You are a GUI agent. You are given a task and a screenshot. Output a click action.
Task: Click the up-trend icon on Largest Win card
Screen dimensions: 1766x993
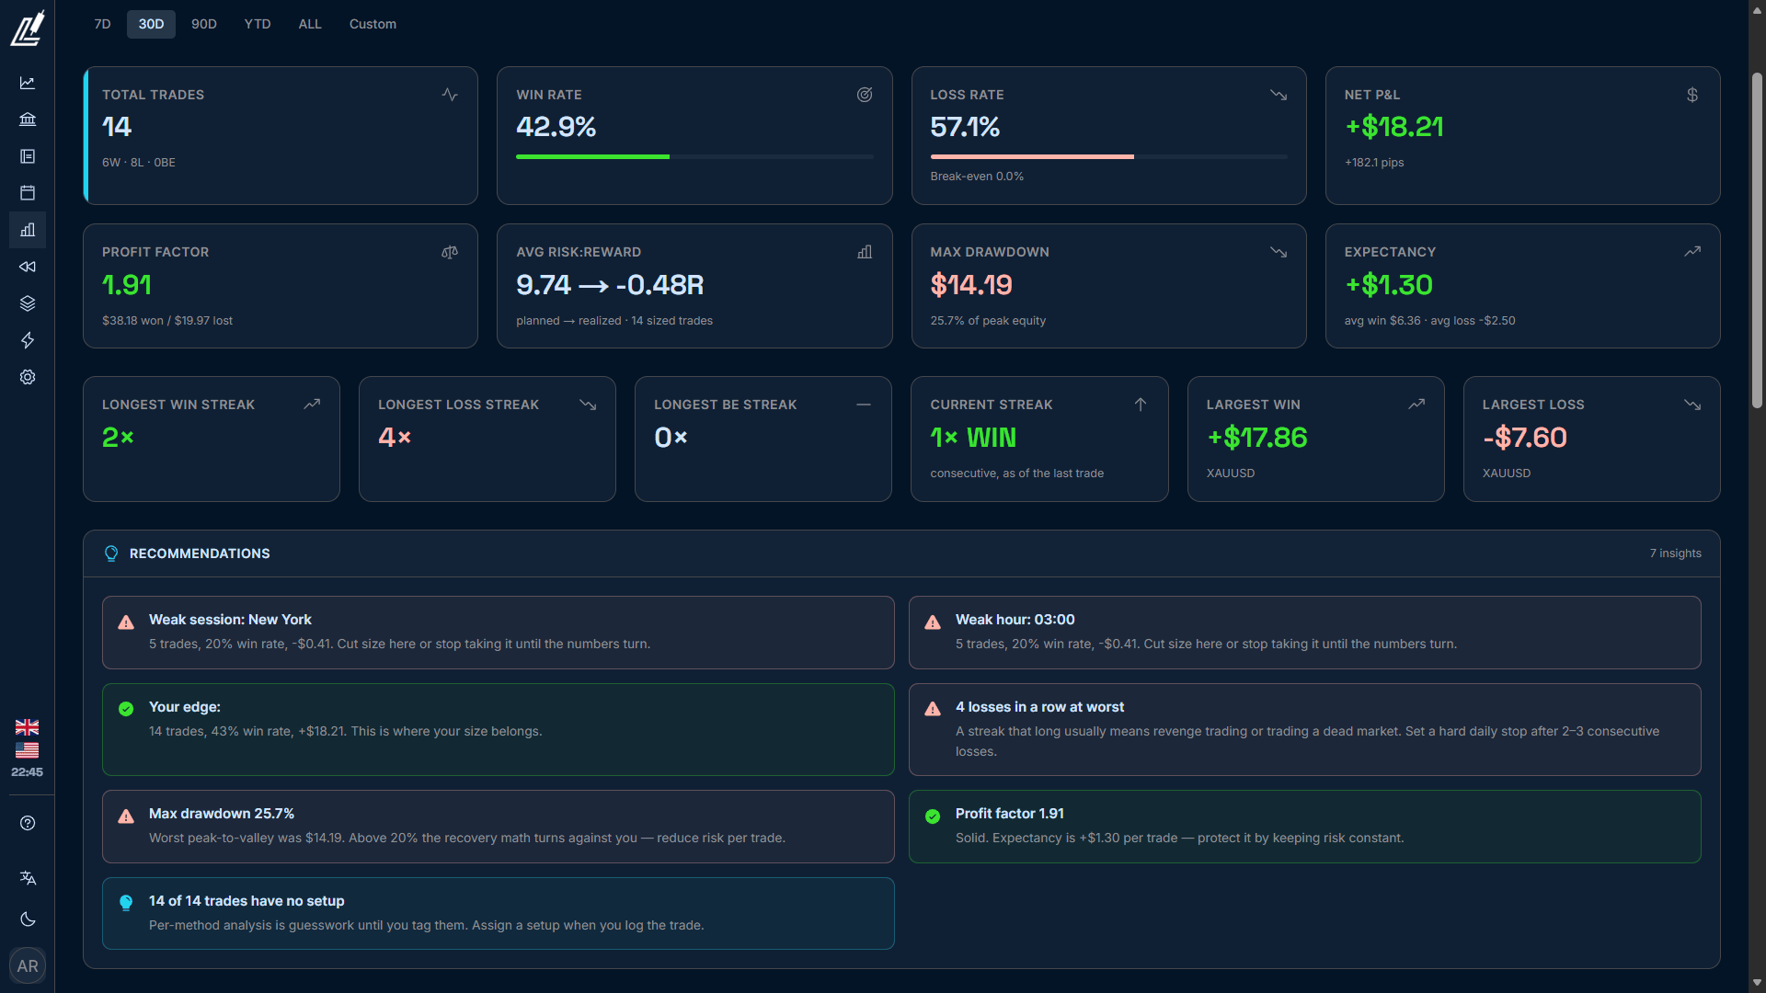point(1416,405)
